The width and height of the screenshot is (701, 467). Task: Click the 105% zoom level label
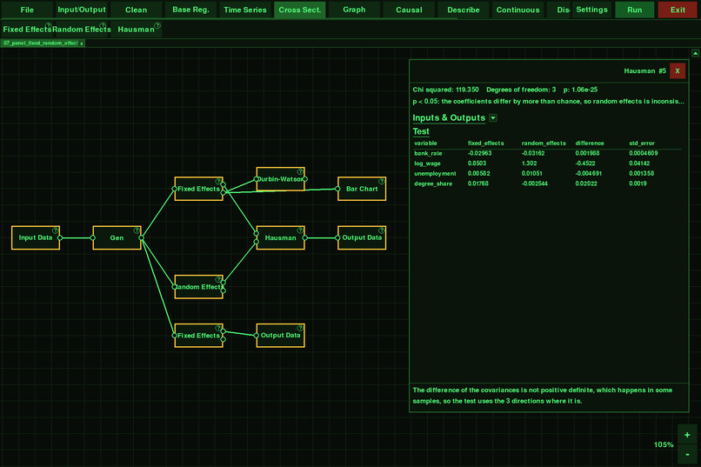pos(664,444)
